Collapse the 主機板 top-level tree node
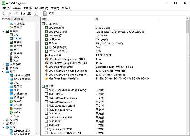Viewport: 190px width, 136px height. [x=3, y=31]
